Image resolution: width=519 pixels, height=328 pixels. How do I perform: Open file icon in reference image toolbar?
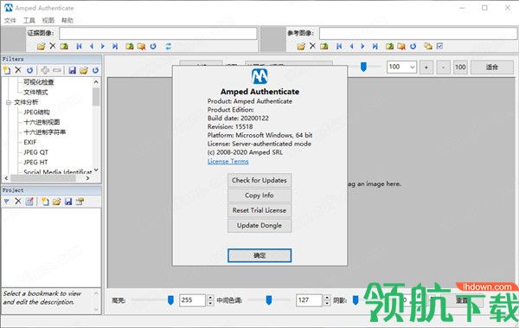tap(301, 47)
